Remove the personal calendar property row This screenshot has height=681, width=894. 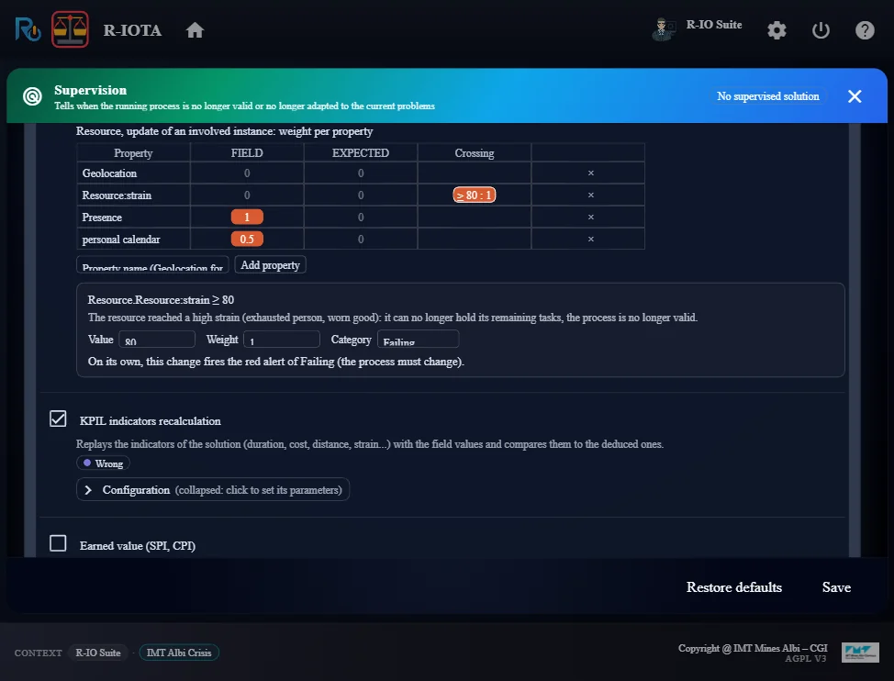pyautogui.click(x=591, y=240)
